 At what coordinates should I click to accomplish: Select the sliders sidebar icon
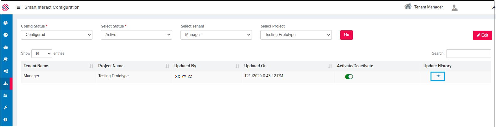[6, 95]
